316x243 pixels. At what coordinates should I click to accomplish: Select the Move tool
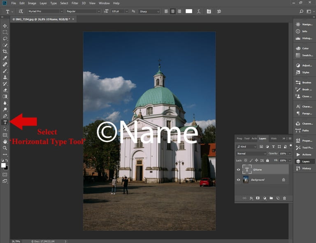tap(5, 26)
